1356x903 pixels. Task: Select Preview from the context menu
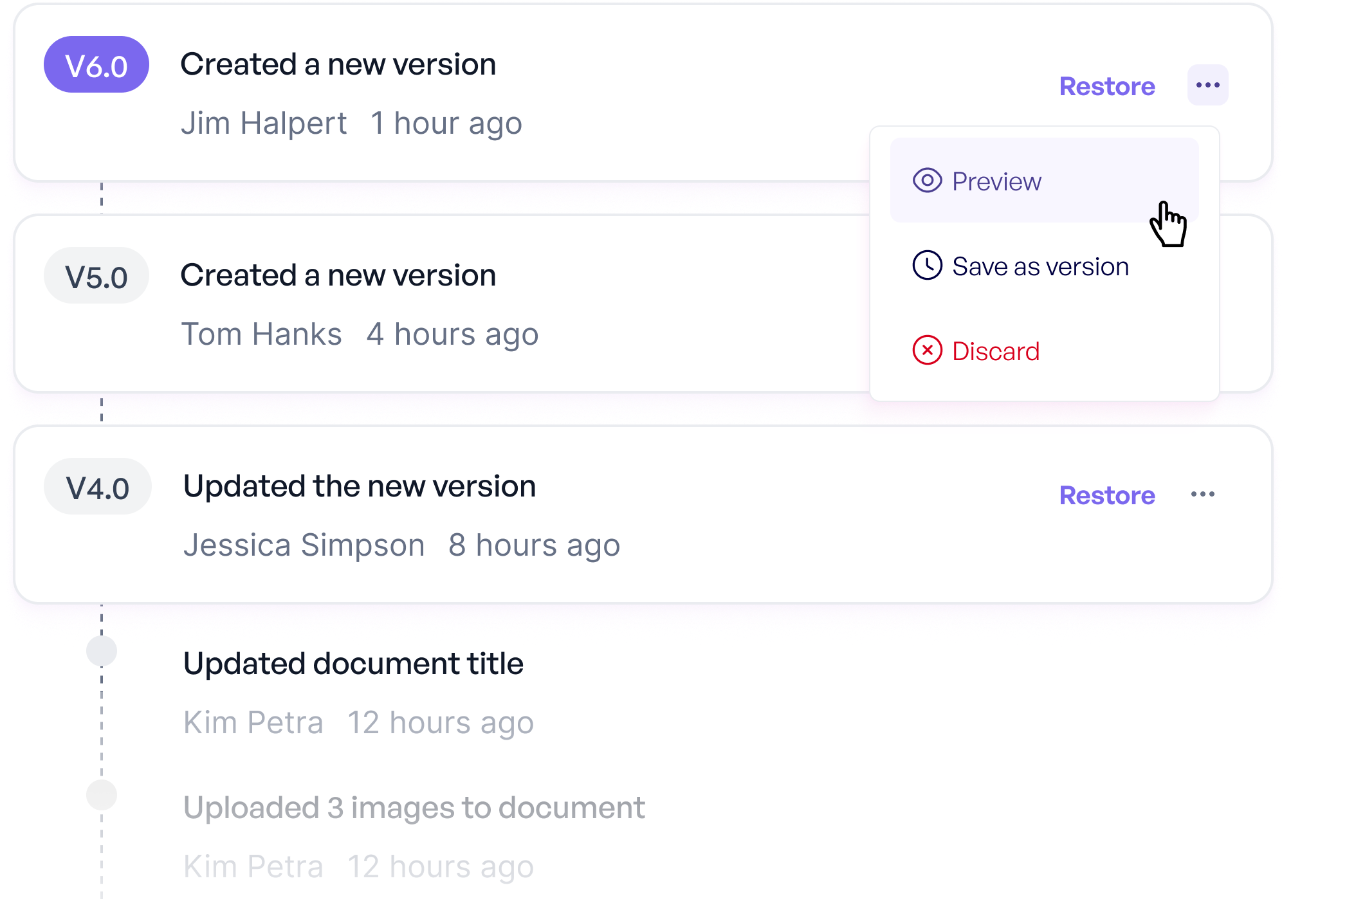tap(995, 183)
